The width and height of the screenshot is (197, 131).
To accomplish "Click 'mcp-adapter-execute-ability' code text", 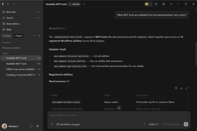I will (69, 61).
